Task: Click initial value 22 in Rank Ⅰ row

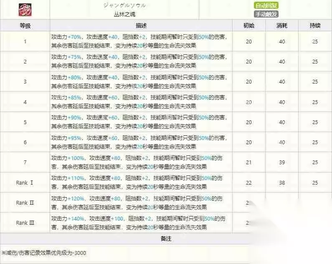Action: [x=249, y=183]
